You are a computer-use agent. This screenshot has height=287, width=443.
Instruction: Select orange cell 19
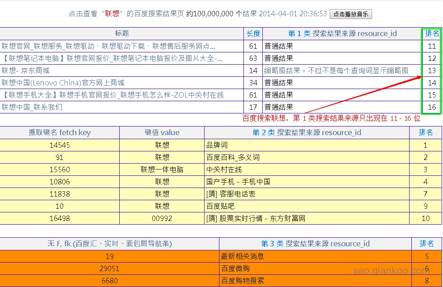tap(109, 256)
